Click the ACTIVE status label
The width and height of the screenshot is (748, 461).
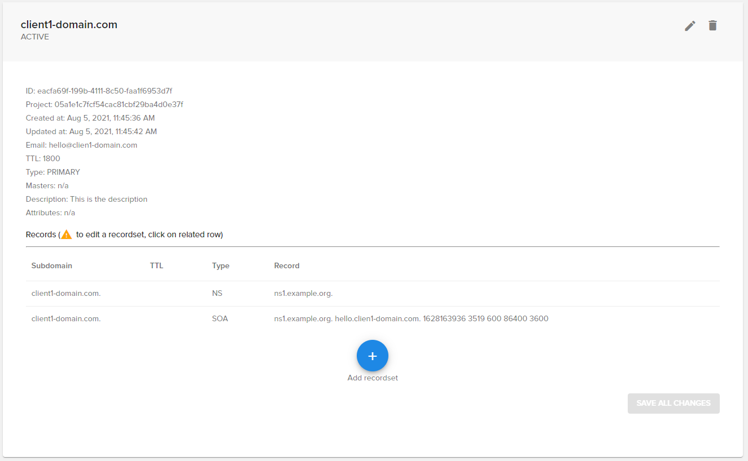(x=35, y=37)
